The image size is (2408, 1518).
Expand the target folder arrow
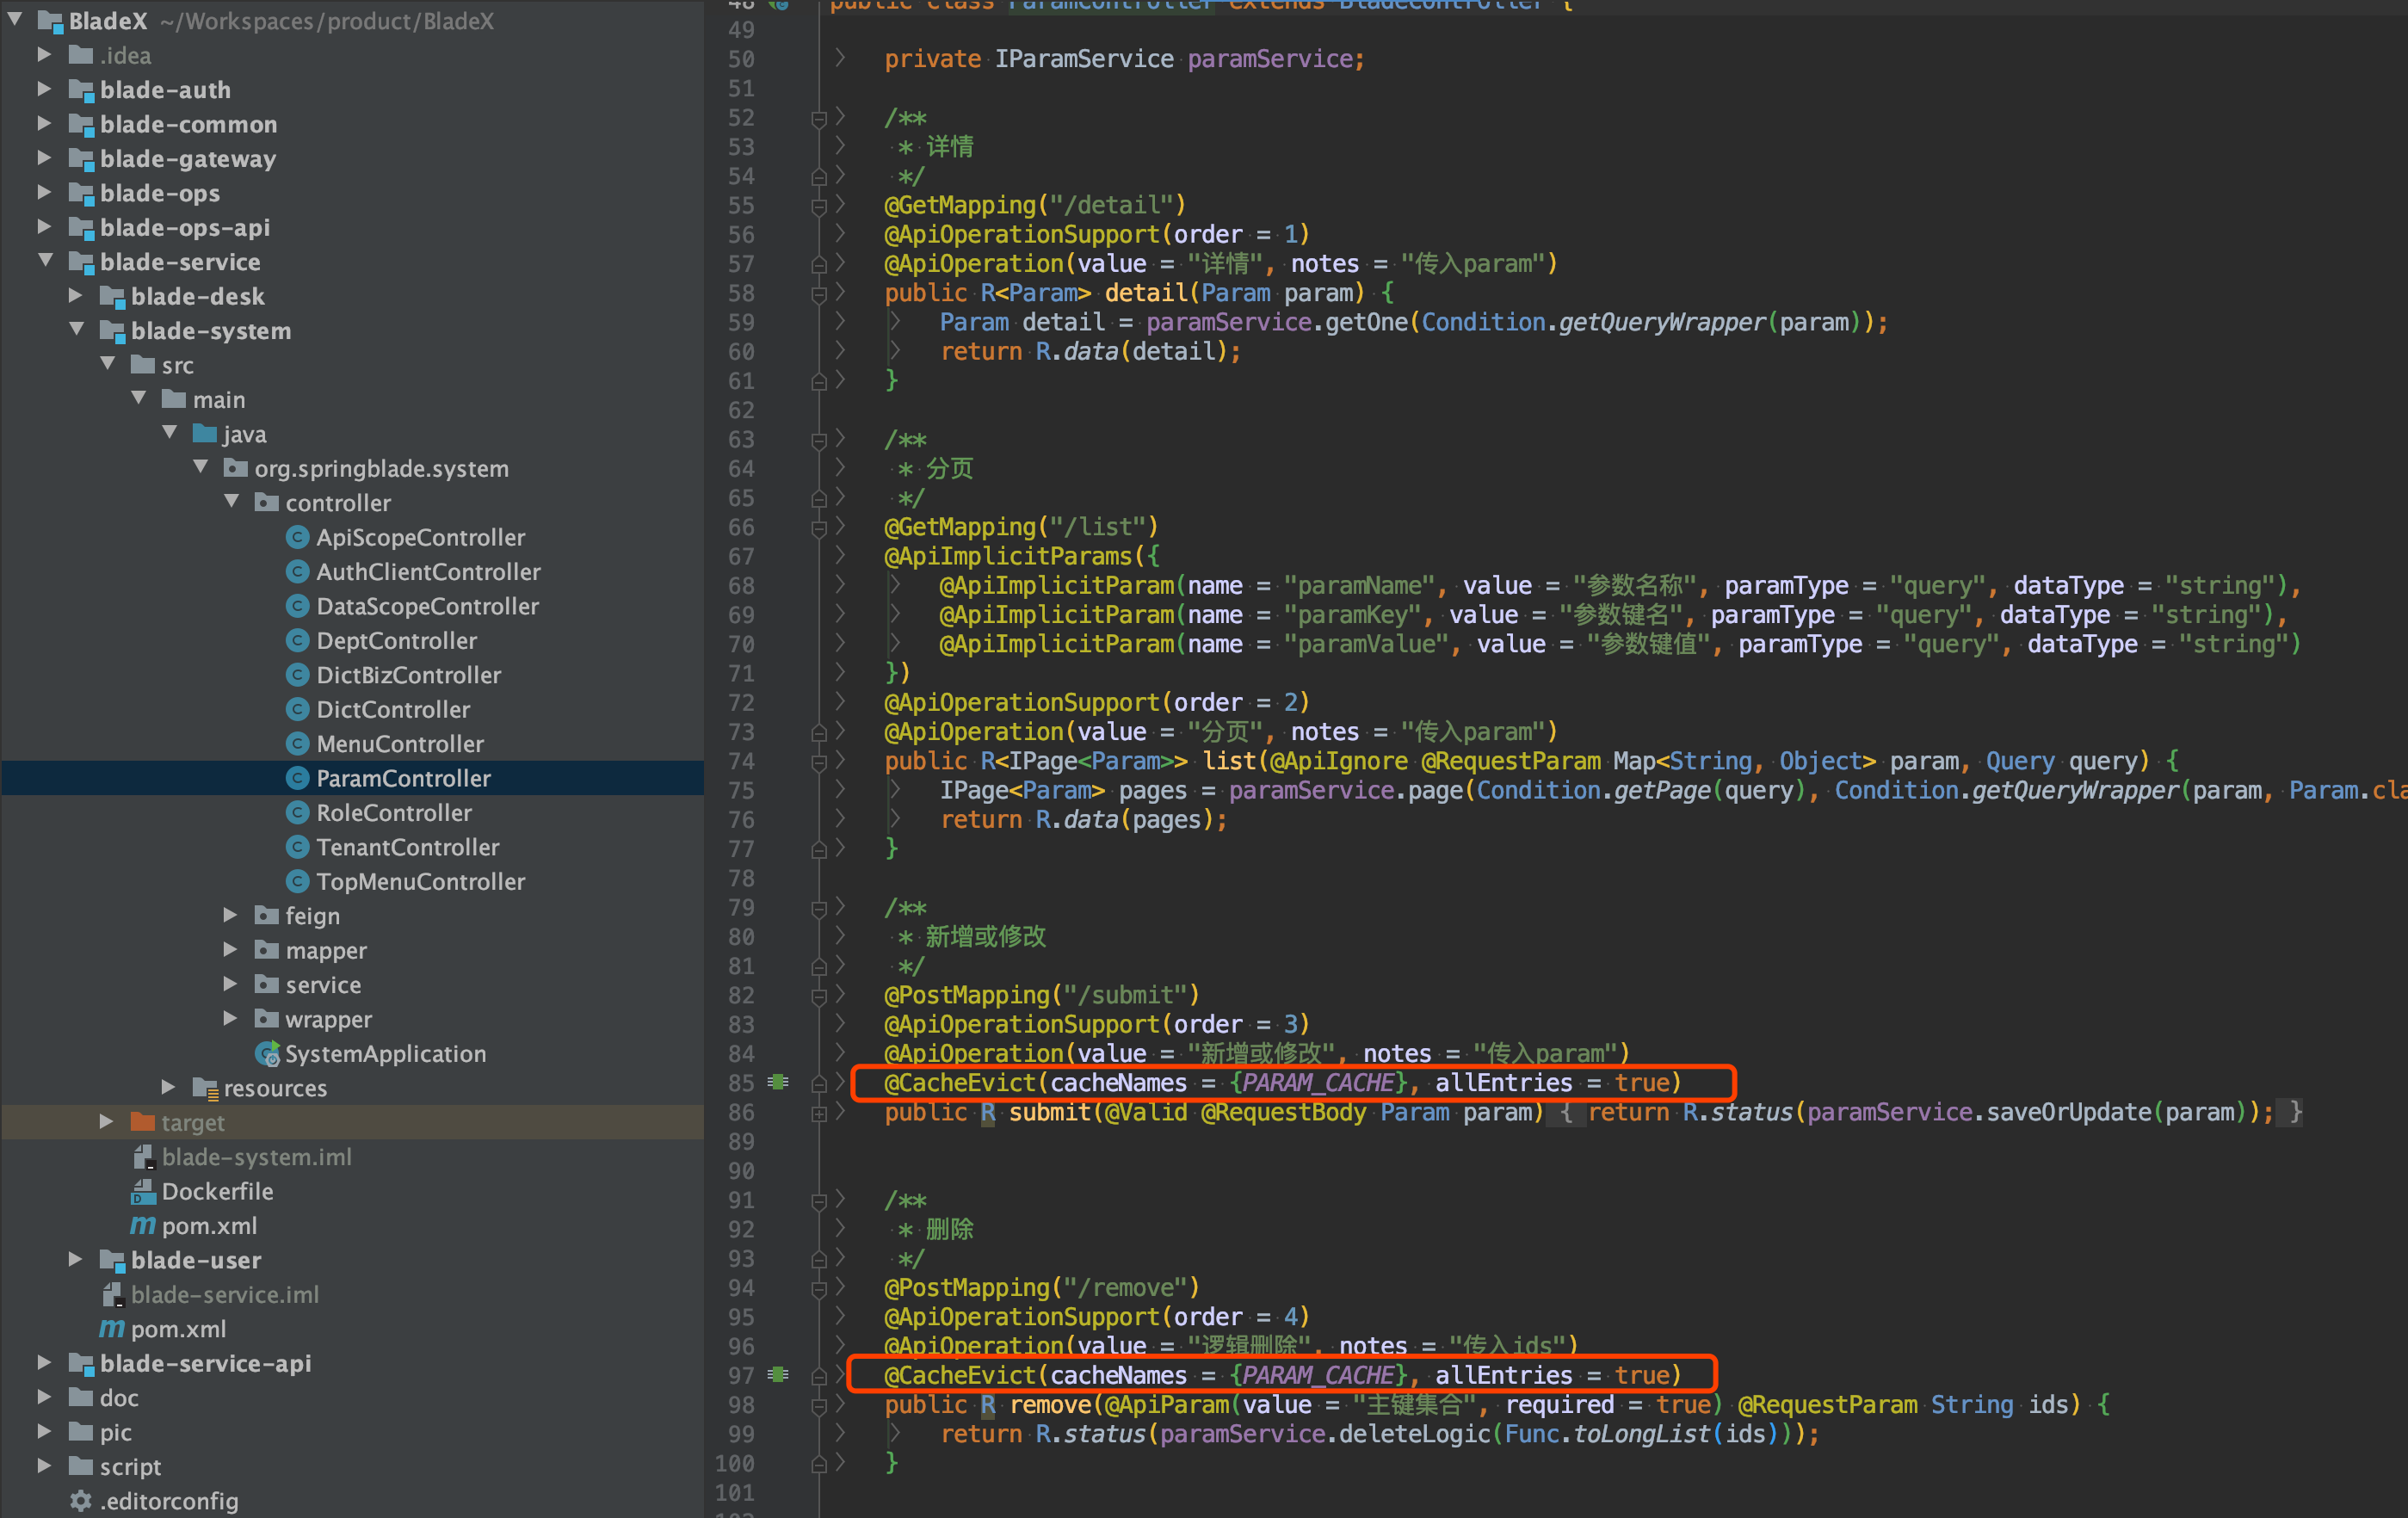point(106,1122)
